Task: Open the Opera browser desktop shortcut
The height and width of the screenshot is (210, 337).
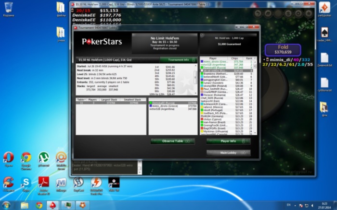Action: click(x=9, y=159)
